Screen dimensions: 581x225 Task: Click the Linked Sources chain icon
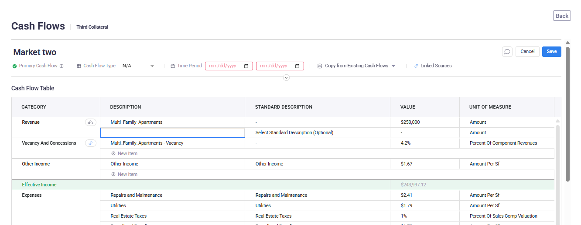click(x=416, y=66)
